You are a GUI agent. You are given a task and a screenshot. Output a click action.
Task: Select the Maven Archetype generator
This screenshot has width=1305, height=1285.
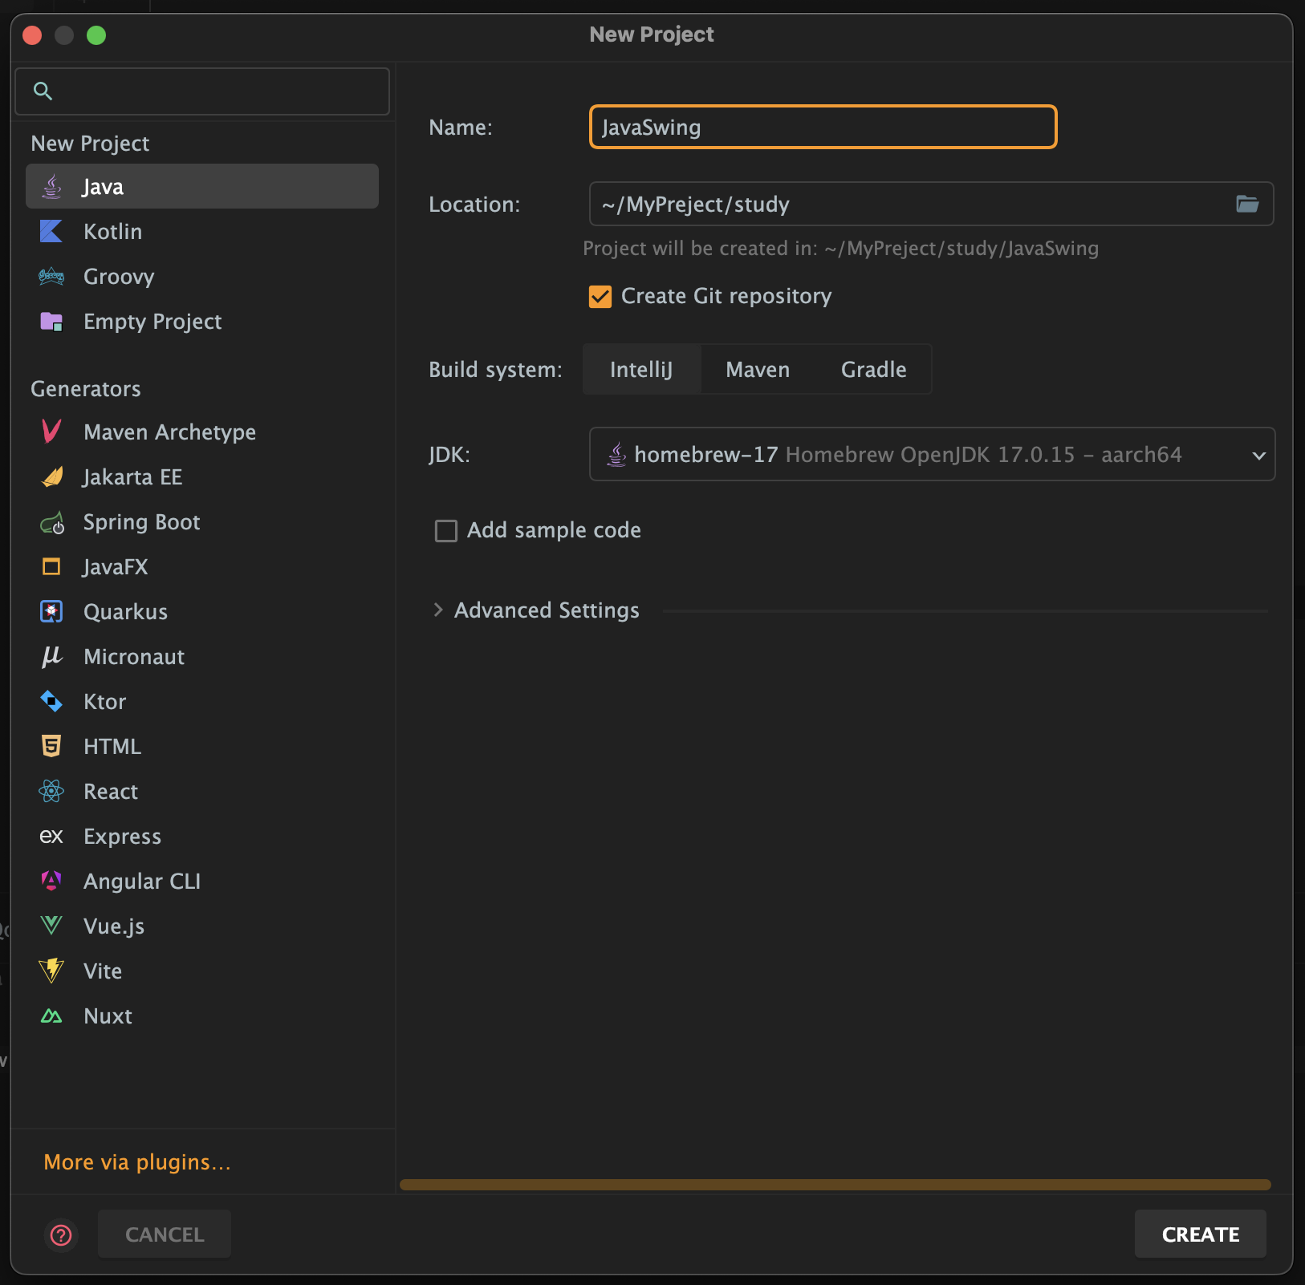coord(202,432)
